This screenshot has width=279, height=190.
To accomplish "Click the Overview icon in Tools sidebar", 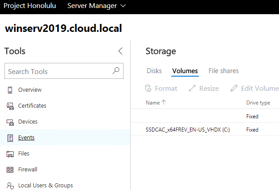I will (10, 90).
